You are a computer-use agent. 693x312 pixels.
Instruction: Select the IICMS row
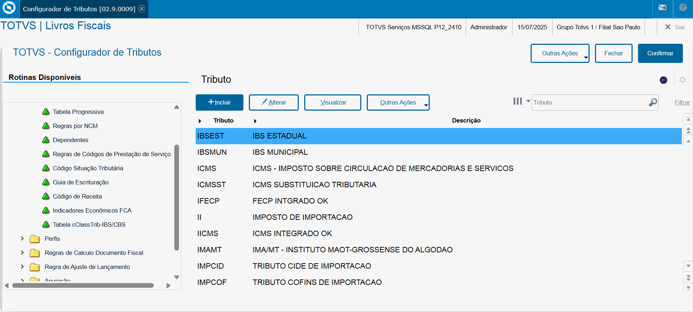tap(438, 234)
